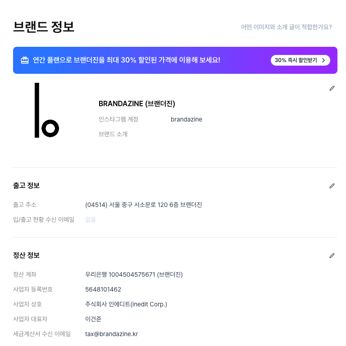Click the annual plan promo banner text
Viewport: 346px width, 346px height.
coord(127,60)
